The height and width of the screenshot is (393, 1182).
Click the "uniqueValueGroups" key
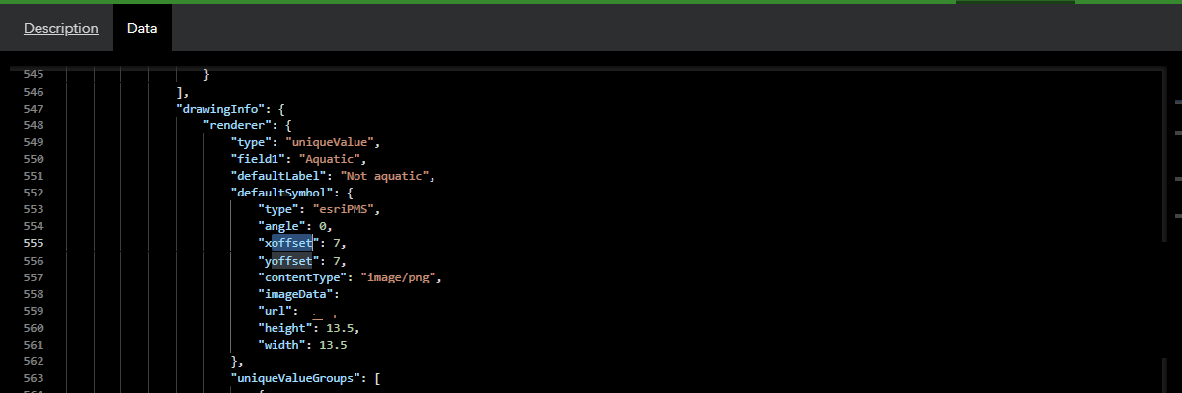(295, 378)
